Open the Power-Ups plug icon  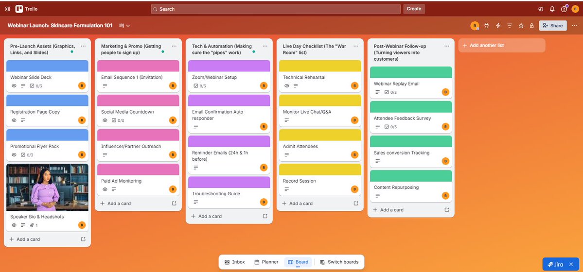pyautogui.click(x=486, y=26)
